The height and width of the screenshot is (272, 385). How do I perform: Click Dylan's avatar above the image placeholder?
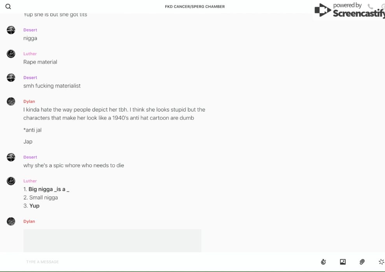(x=11, y=221)
